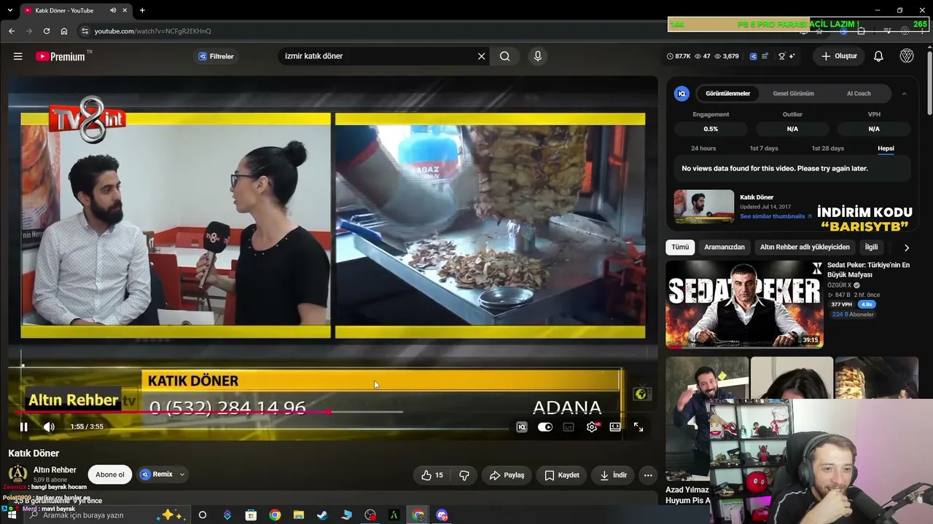
Task: Start voice search with the microphone
Action: coord(538,56)
